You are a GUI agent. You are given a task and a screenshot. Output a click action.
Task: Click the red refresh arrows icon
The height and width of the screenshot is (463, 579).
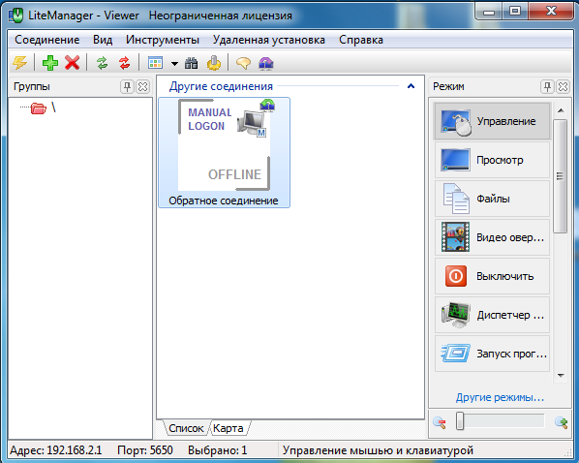coord(125,63)
